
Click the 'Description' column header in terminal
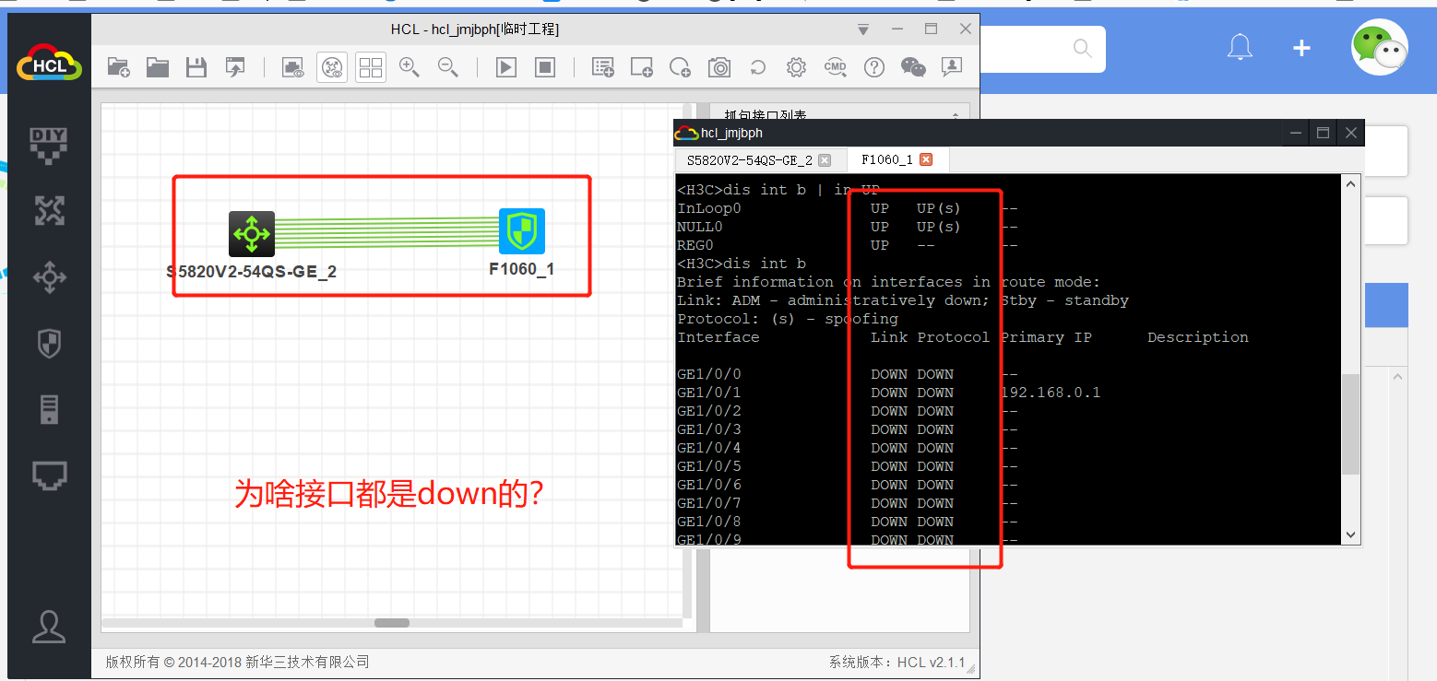pos(1198,337)
